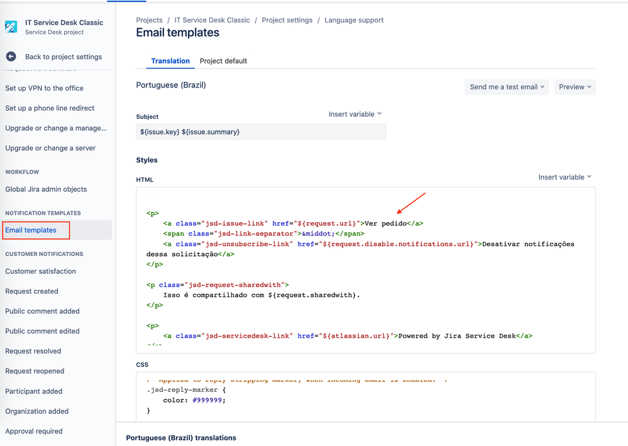
Task: Click the Portuguese (Brazil) language heading
Action: pos(171,85)
